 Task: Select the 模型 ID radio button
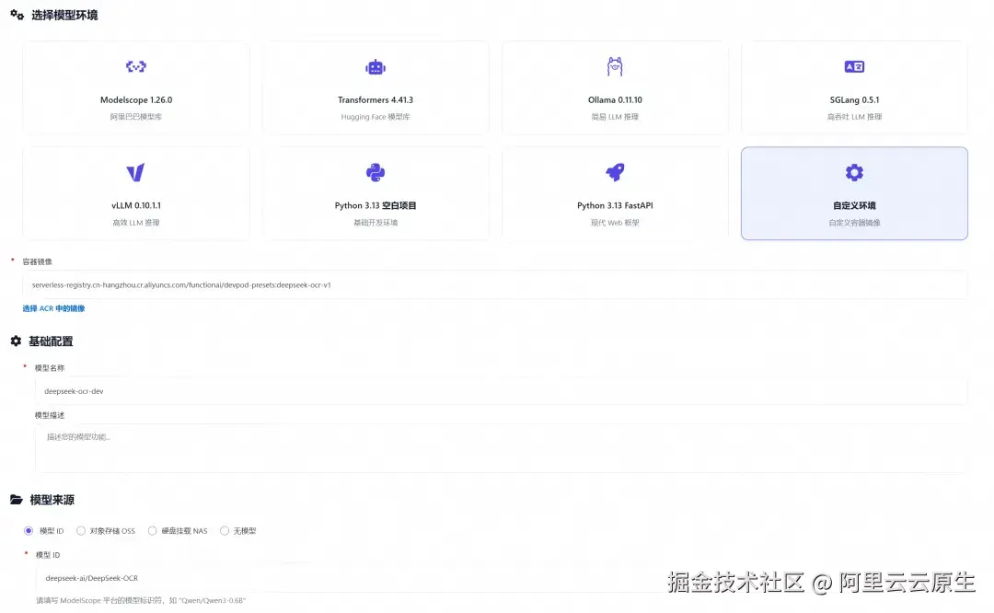pyautogui.click(x=29, y=530)
